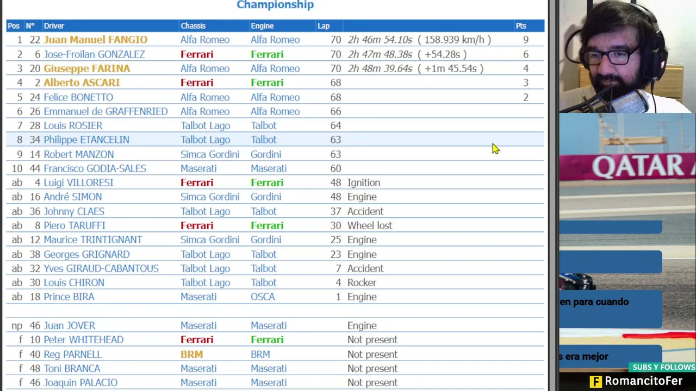The image size is (696, 391).
Task: Open Juan Manuel FANGIO driver link
Action: pos(95,40)
